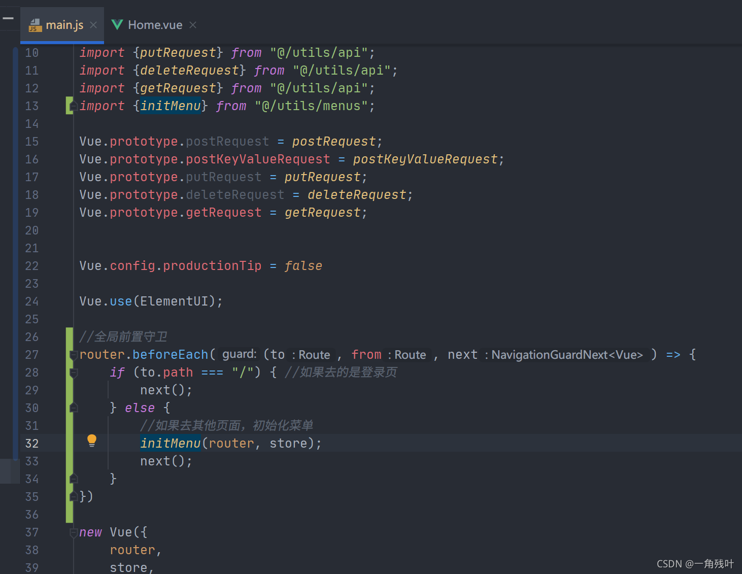Close the Home.vue tab
The width and height of the screenshot is (742, 574).
193,25
